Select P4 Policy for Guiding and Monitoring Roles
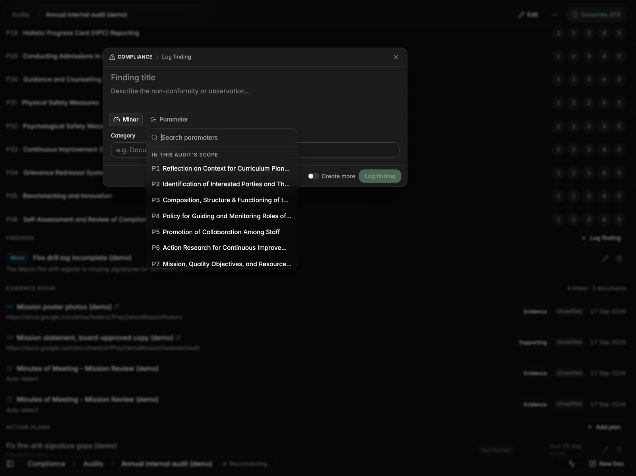Screen dimensions: 636x476 coord(222,216)
